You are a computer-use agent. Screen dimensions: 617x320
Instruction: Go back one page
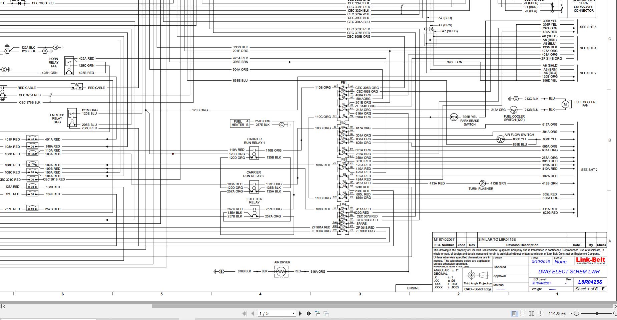click(253, 313)
